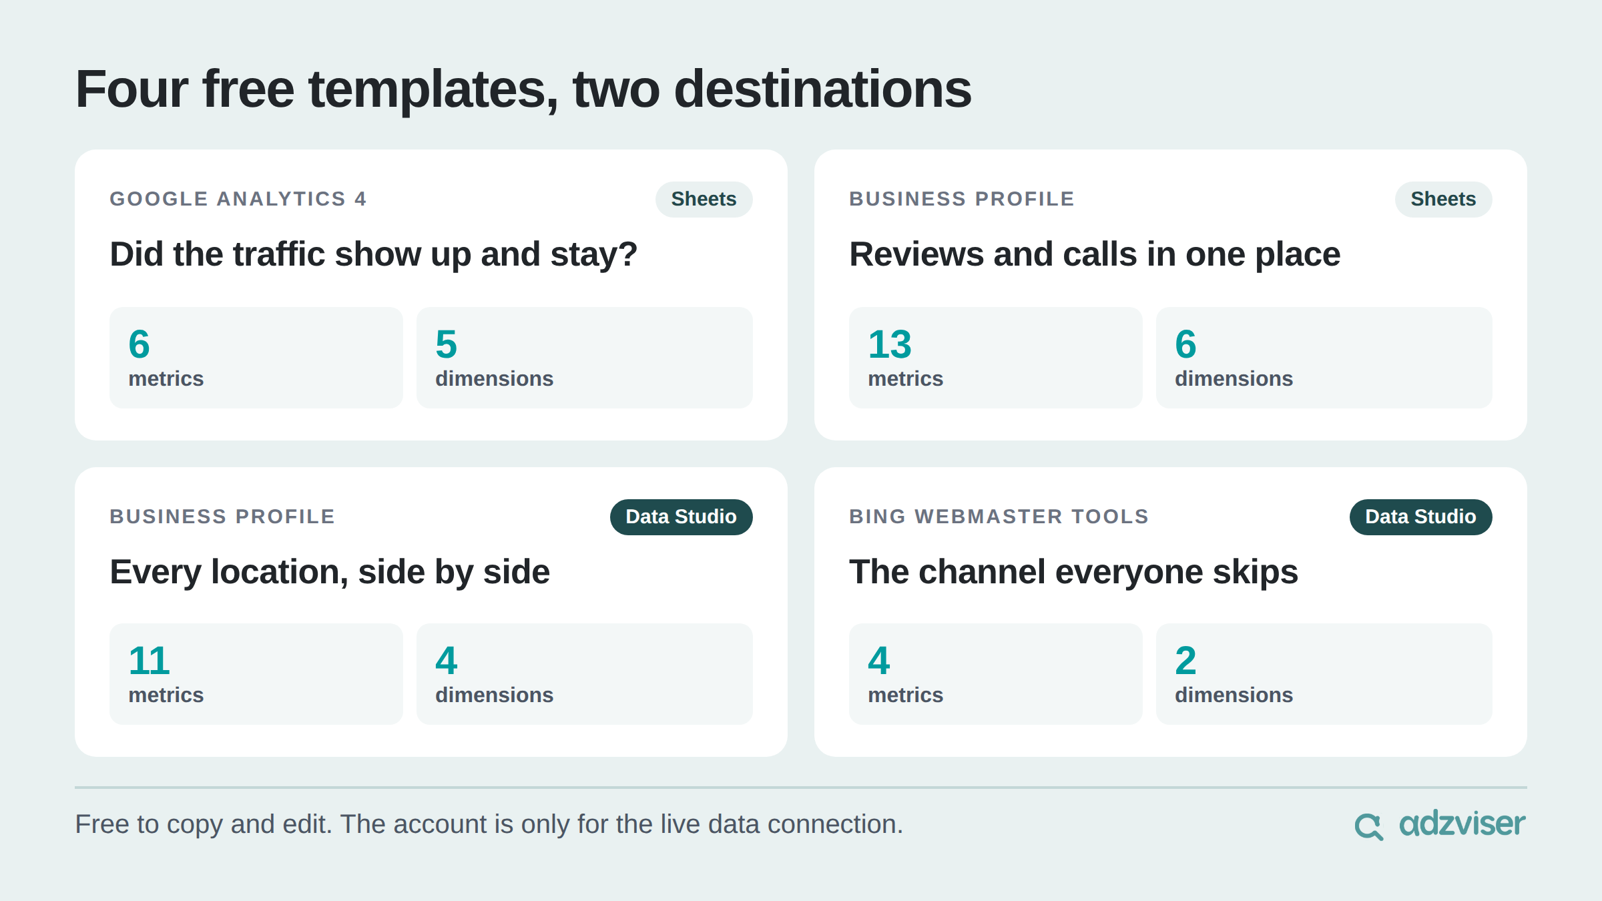1602x901 pixels.
Task: Click the '13 metrics' tile
Action: [x=996, y=358]
